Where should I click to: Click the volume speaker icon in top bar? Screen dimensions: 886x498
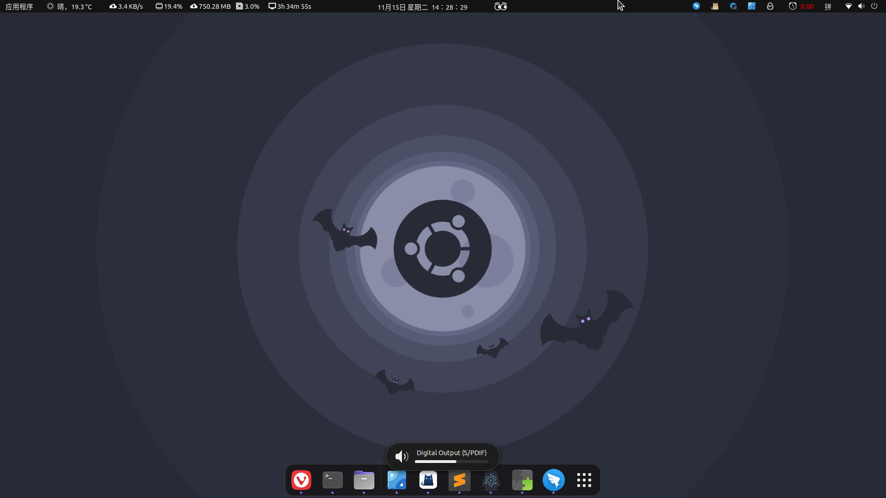tap(861, 6)
